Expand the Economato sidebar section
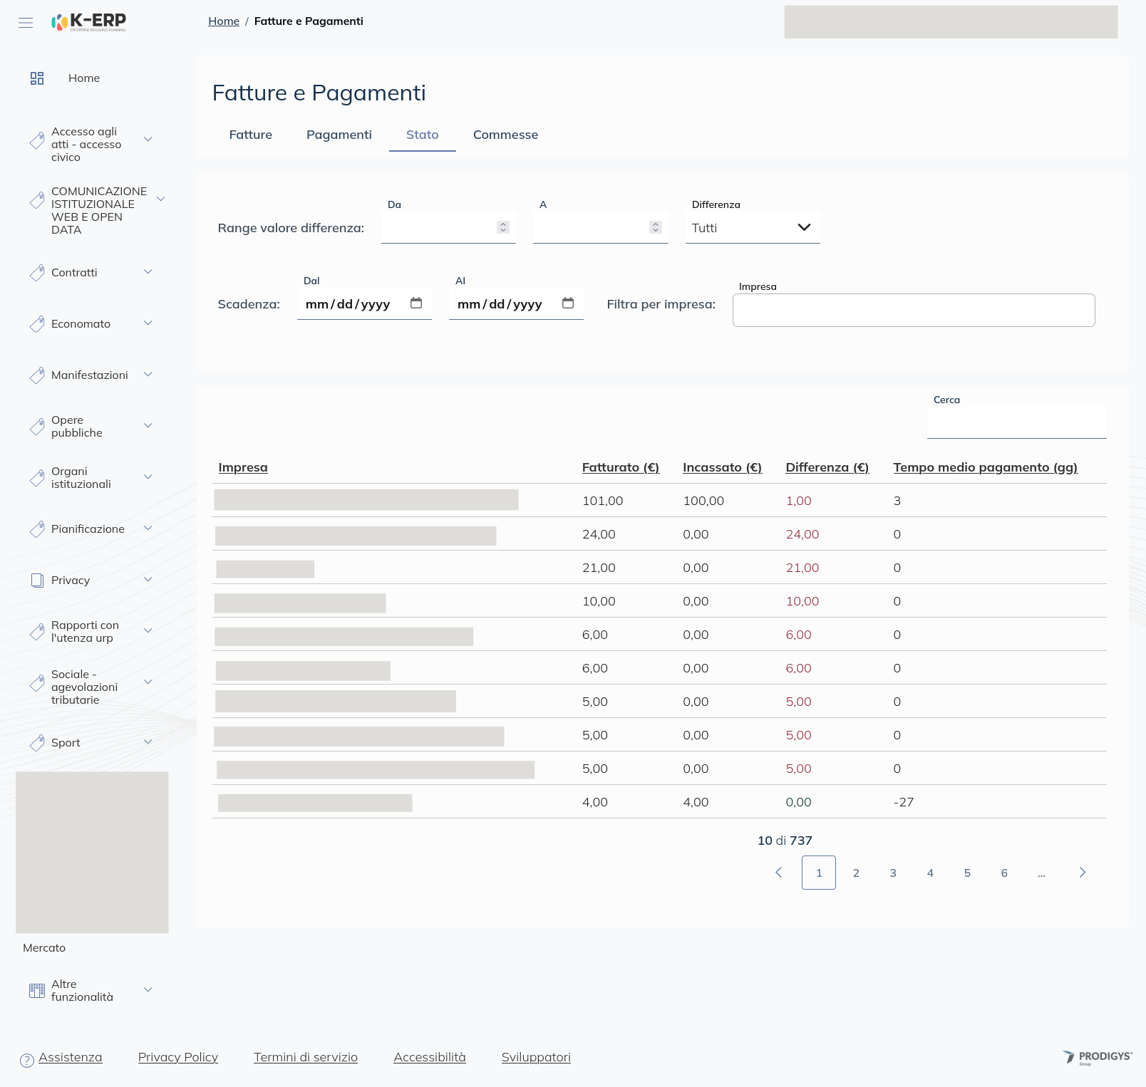This screenshot has width=1146, height=1087. 148,323
